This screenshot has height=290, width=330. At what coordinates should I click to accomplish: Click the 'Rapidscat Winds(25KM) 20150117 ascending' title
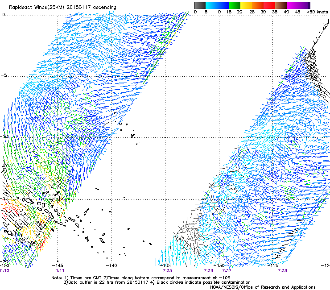point(62,8)
